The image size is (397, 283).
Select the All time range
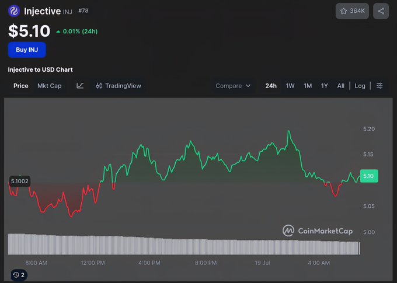point(341,86)
